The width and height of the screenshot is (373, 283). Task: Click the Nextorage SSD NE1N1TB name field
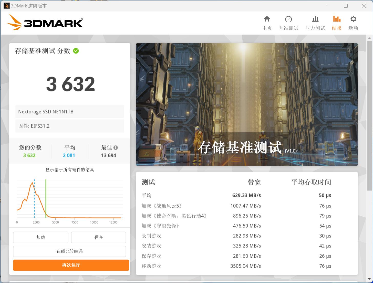tap(69, 111)
